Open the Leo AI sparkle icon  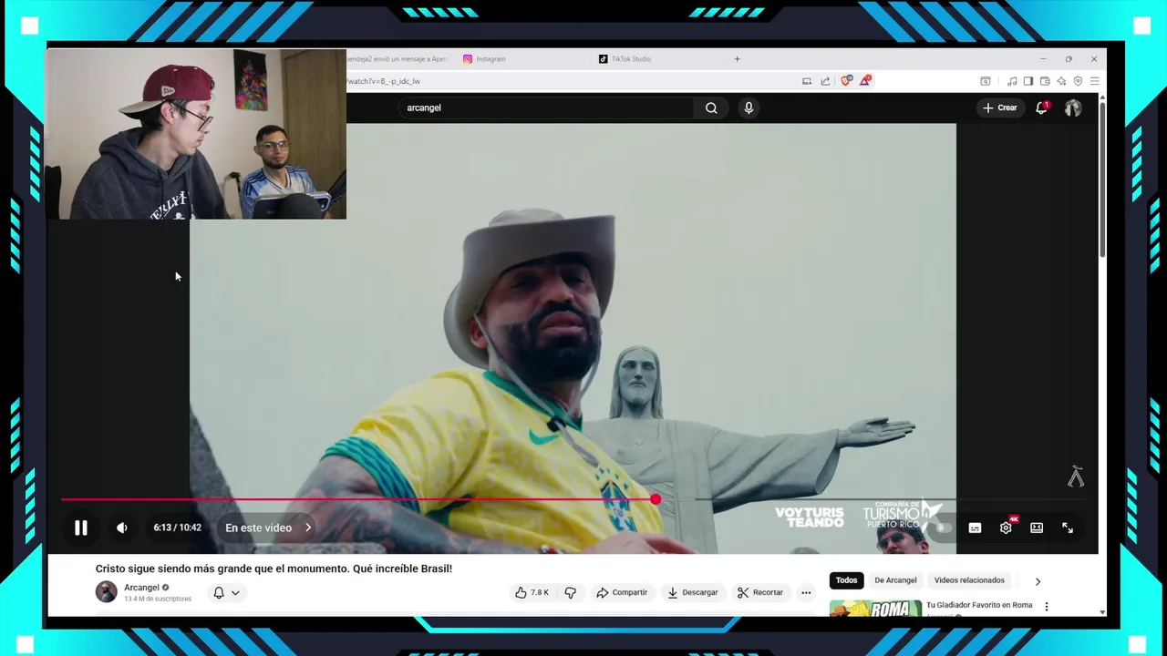pyautogui.click(x=1061, y=81)
